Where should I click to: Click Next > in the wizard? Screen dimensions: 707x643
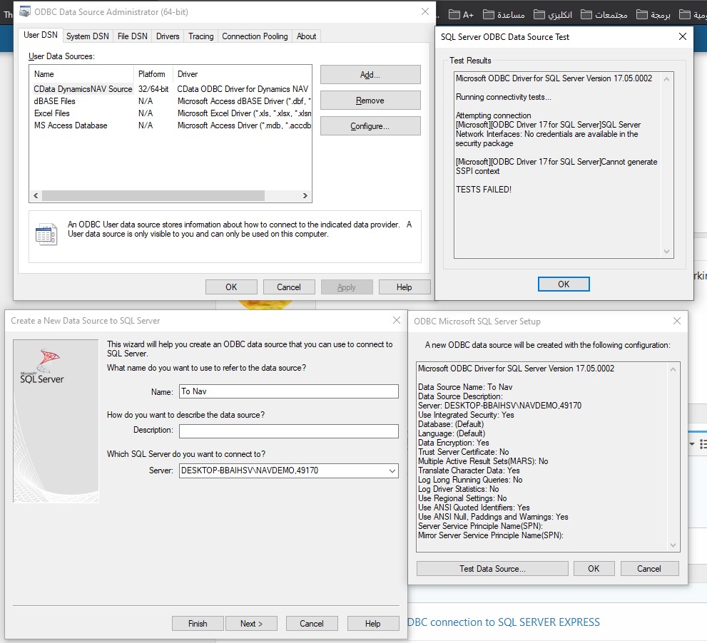point(251,624)
